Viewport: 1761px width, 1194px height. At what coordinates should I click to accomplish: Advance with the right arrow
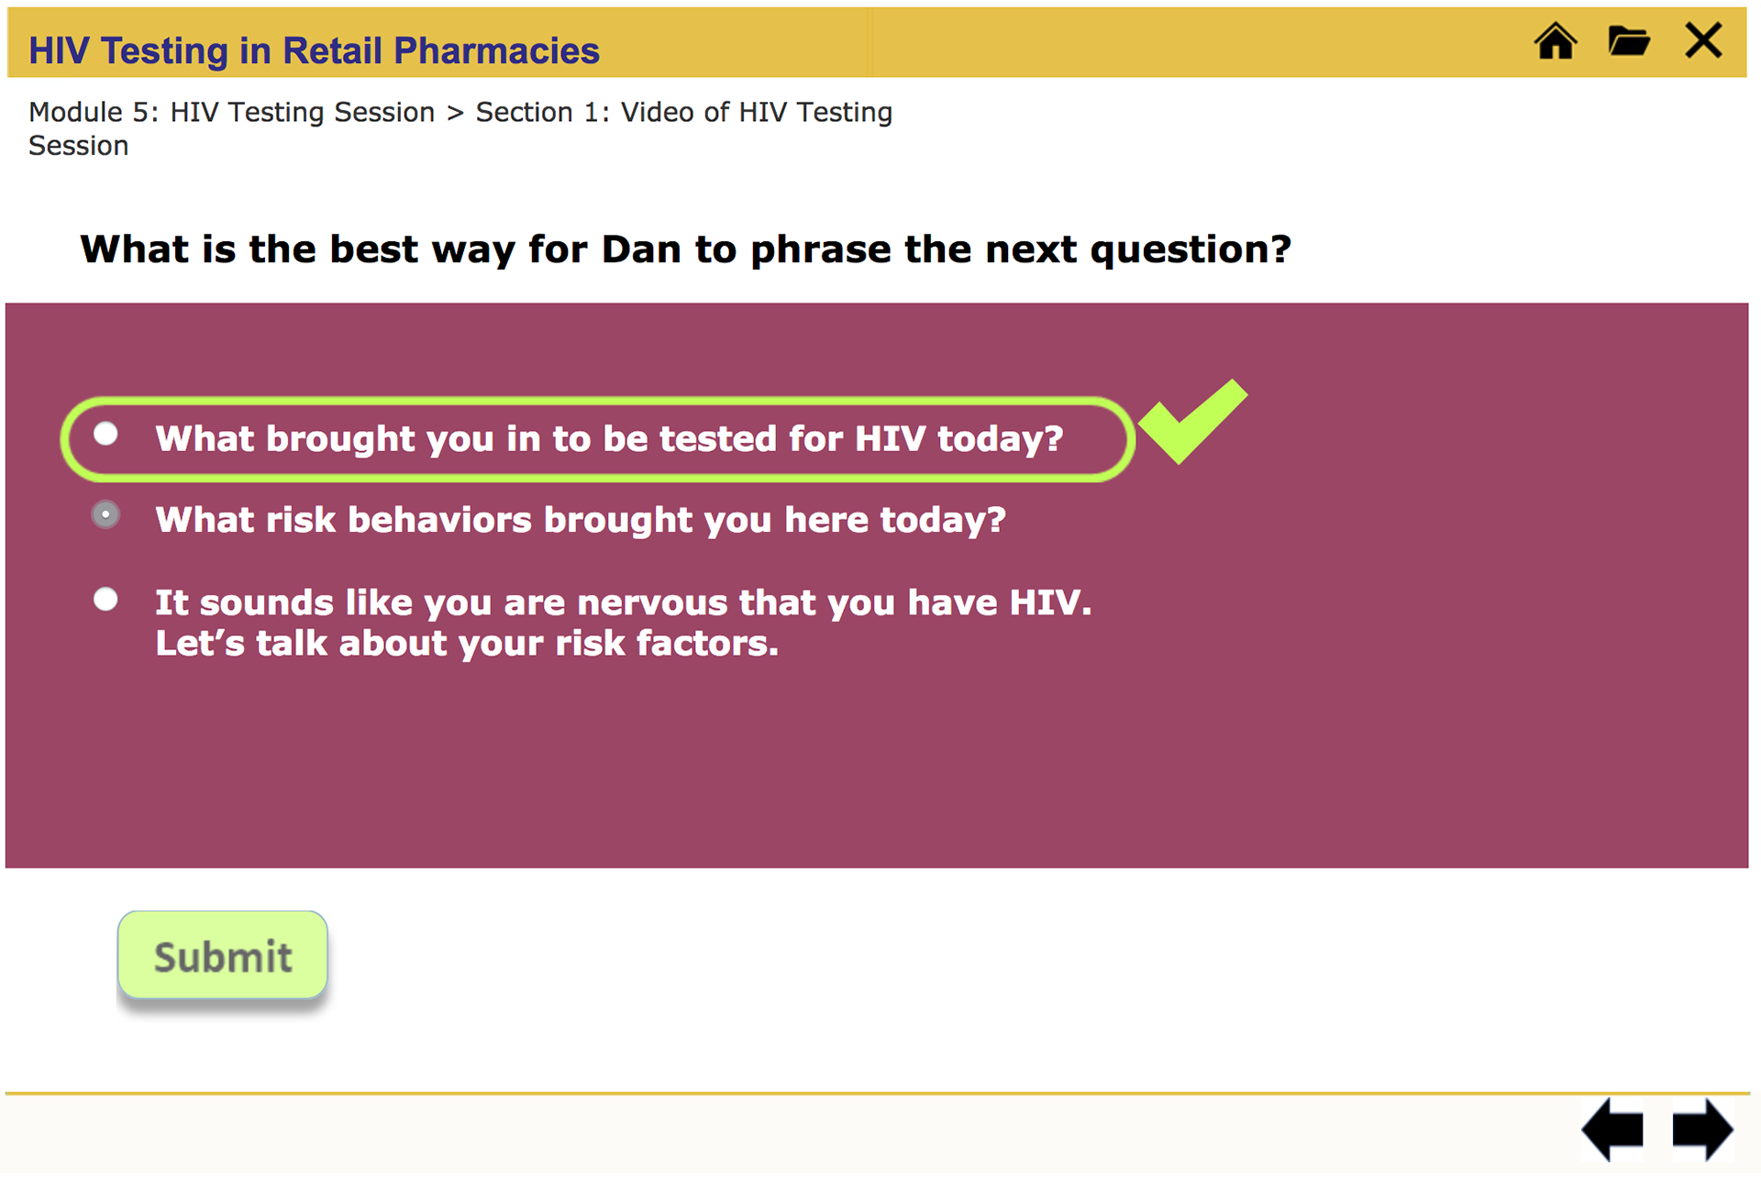point(1702,1130)
